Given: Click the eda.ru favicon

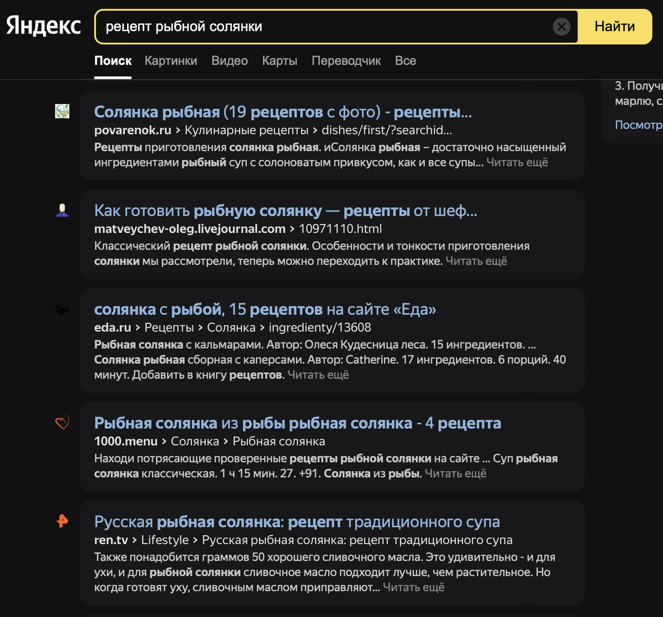Looking at the screenshot, I should click(62, 310).
